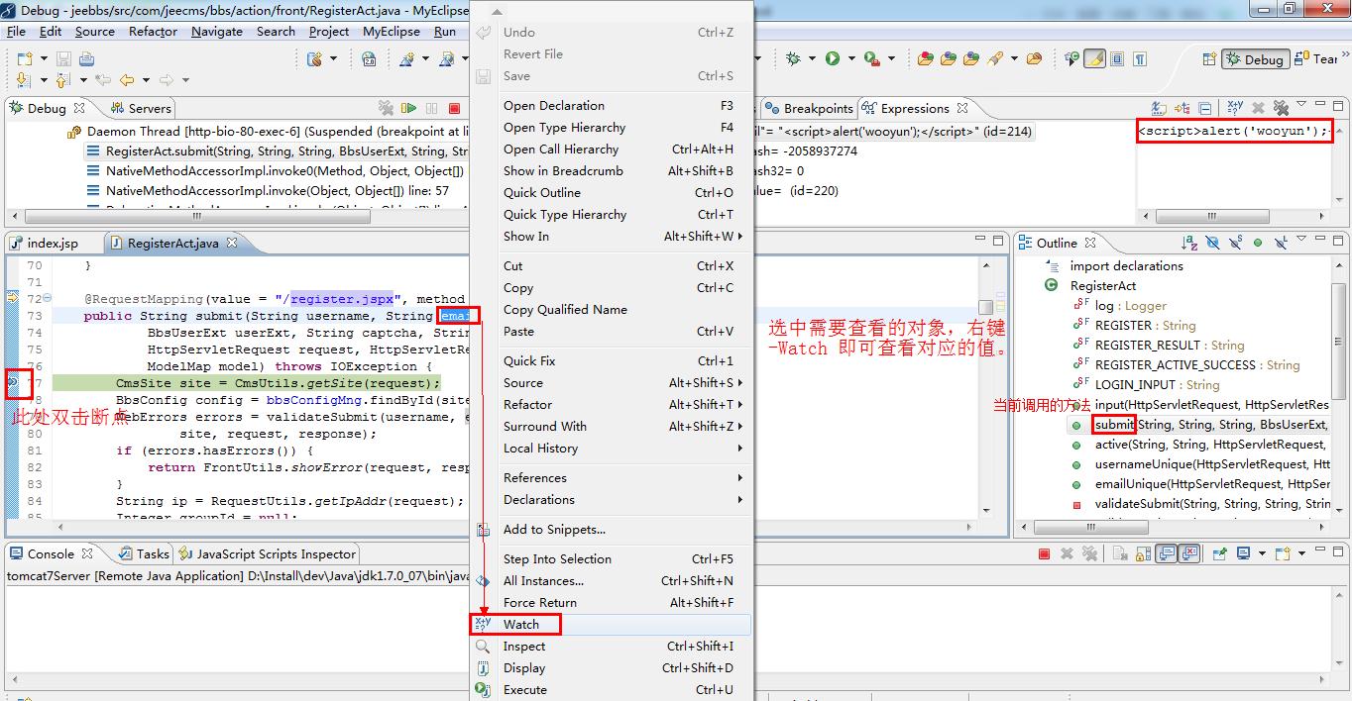Toggle Hide Fields in the Outline toolbar
1352x701 pixels.
1212,243
